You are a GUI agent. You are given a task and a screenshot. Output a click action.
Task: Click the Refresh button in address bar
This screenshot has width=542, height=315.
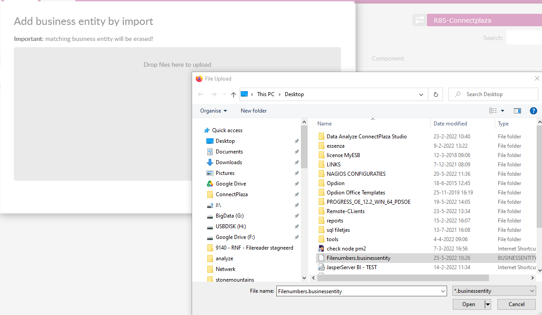point(435,94)
